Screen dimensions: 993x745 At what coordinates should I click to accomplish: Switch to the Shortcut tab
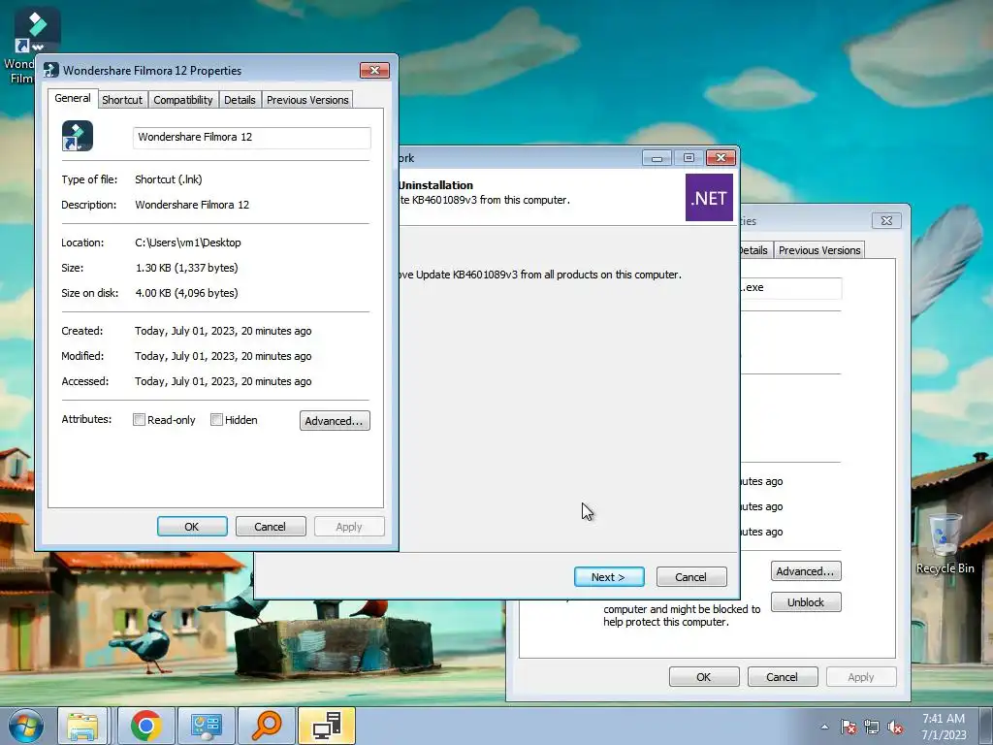[122, 100]
